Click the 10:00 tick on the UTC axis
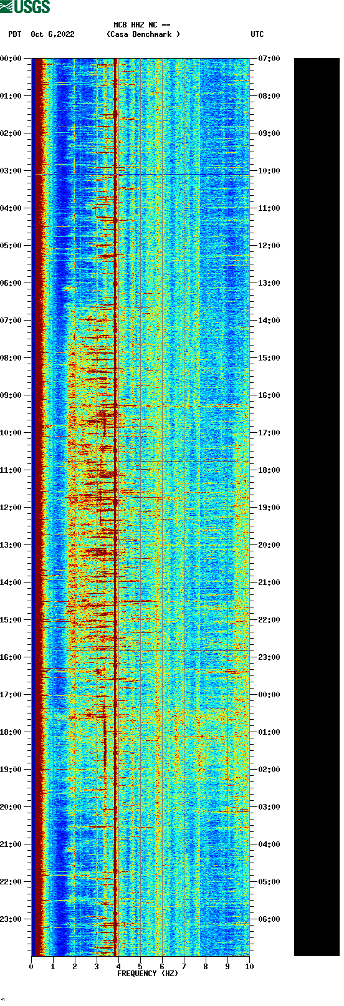The height and width of the screenshot is (1006, 344). pyautogui.click(x=269, y=171)
